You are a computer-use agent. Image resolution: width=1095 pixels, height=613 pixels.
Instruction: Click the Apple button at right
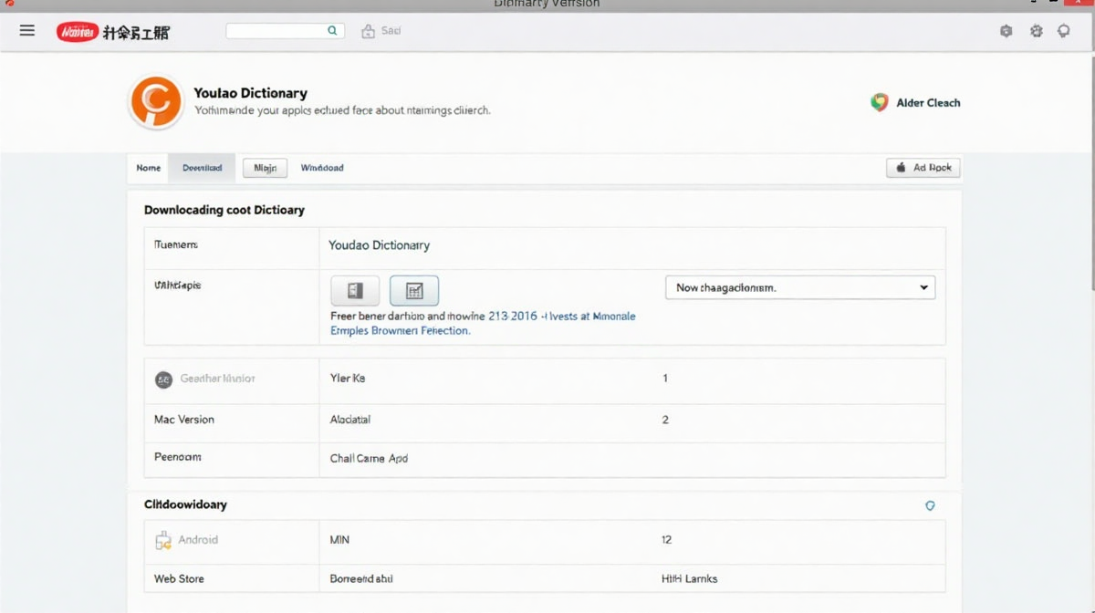point(923,168)
